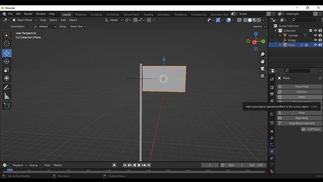
Task: Enable snapping magnet toggle
Action: click(135, 20)
